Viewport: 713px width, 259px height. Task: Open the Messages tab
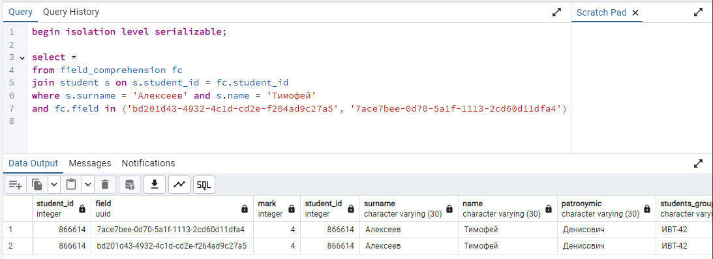coord(90,163)
